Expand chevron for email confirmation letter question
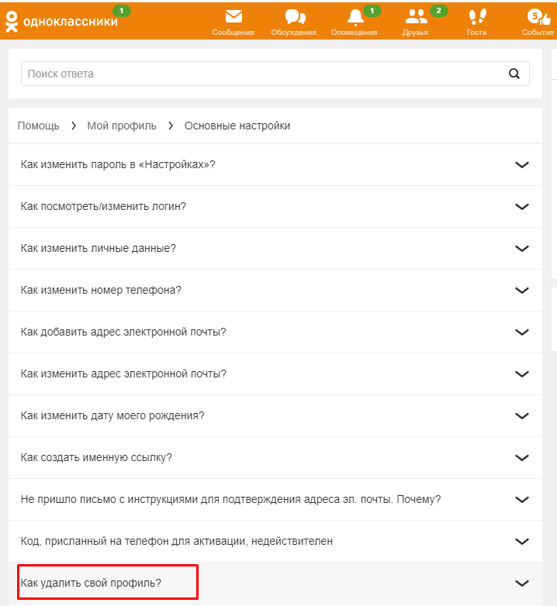Image resolution: width=557 pixels, height=606 pixels. point(522,500)
